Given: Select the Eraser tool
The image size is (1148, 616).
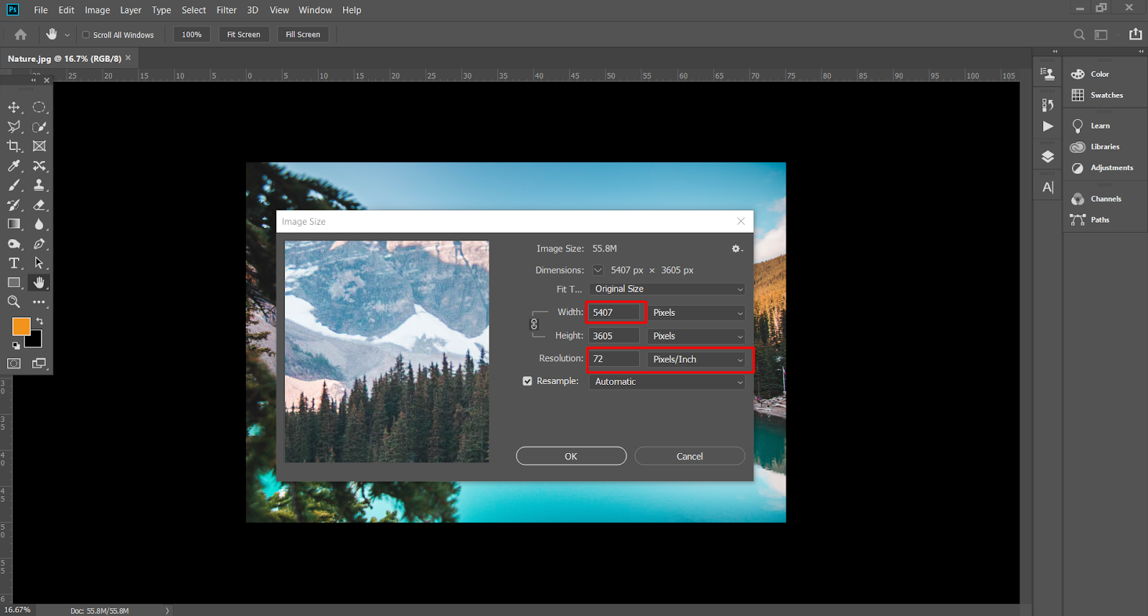Looking at the screenshot, I should coord(39,205).
